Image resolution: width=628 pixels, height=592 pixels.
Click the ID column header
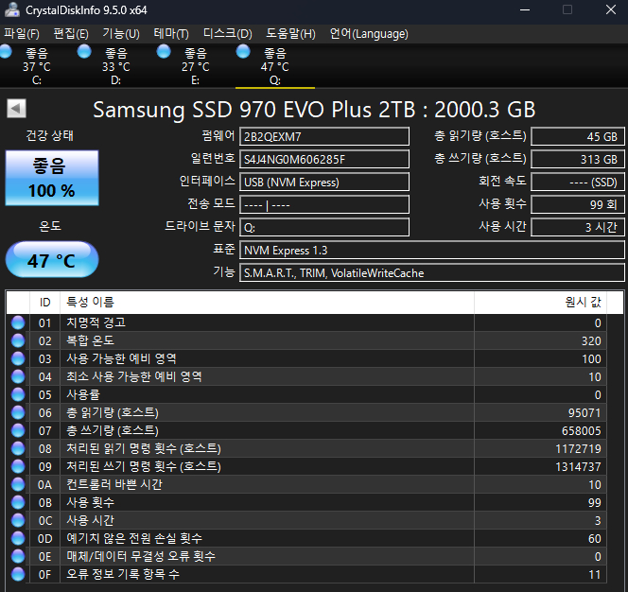point(44,302)
